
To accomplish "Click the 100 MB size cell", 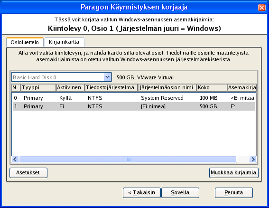I will 208,98.
